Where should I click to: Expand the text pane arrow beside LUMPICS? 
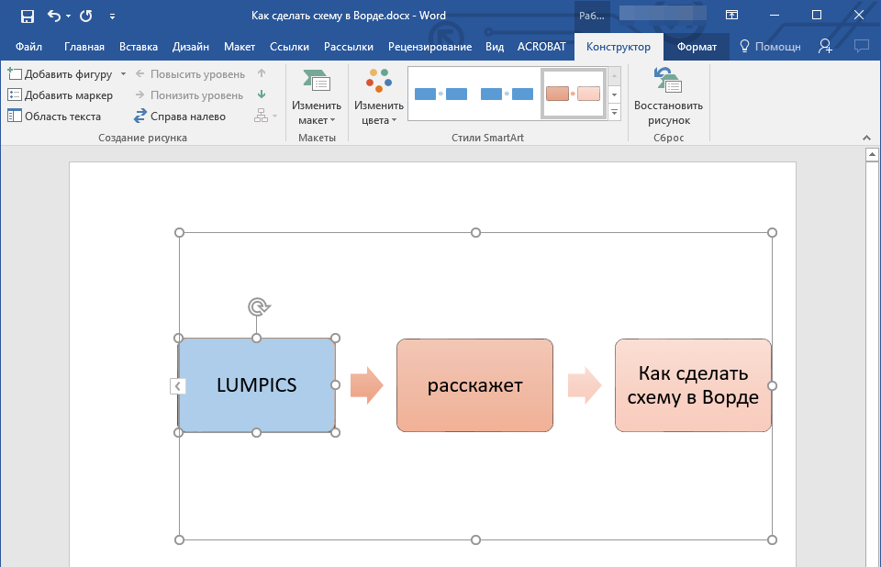pyautogui.click(x=178, y=386)
